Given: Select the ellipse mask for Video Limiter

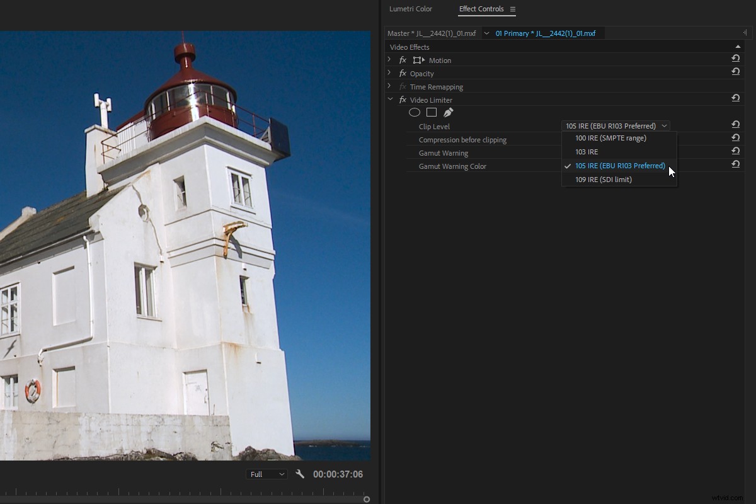Looking at the screenshot, I should click(x=415, y=112).
